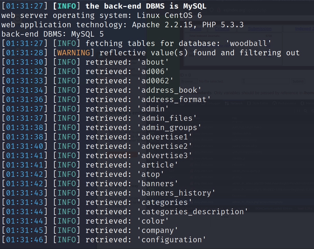Image resolution: width=314 pixels, height=249 pixels.
Task: Switch to Style Editor tab in devtools
Action: [258, 103]
